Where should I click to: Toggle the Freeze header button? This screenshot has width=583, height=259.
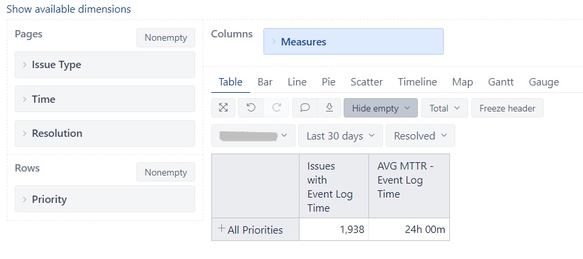pos(507,108)
